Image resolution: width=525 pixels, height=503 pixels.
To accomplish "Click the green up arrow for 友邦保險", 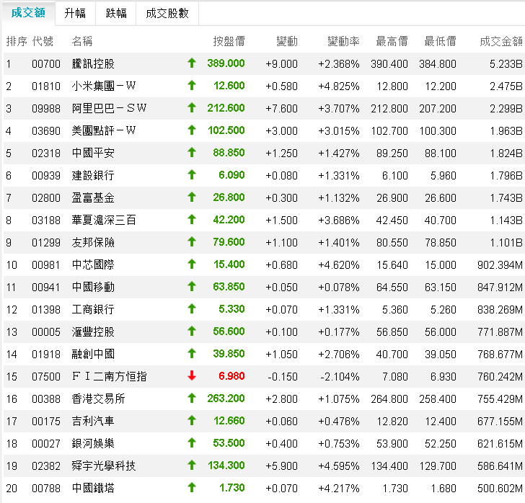I will (192, 241).
